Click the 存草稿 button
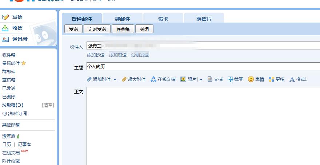Viewport: 320px width, 165px height. click(123, 29)
